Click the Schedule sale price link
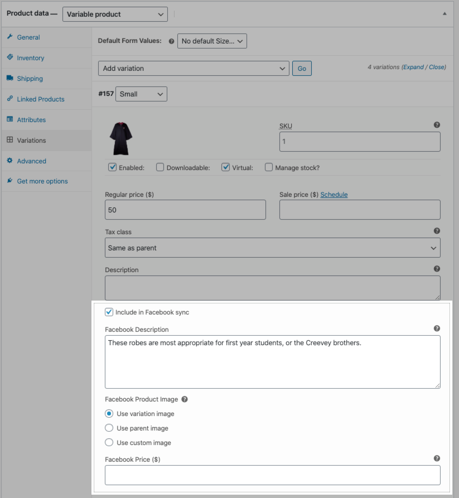 (x=334, y=195)
